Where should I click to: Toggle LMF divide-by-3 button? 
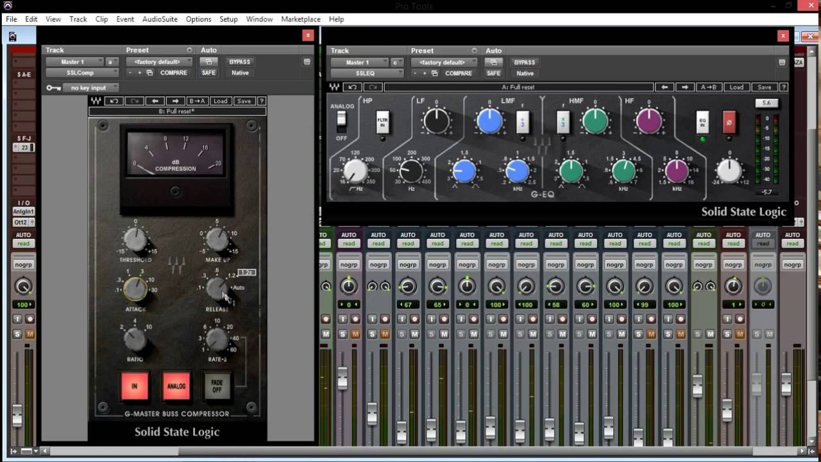click(x=523, y=122)
